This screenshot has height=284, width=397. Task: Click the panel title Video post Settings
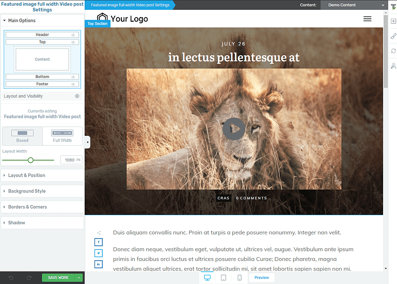coord(42,7)
